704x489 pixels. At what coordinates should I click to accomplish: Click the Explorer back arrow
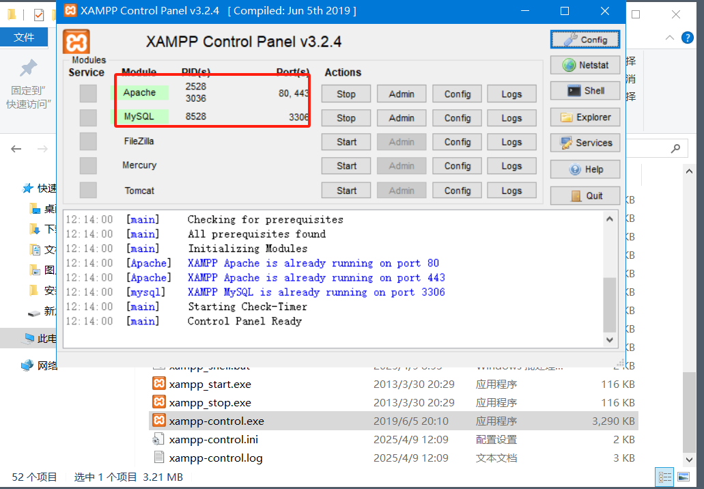16,149
